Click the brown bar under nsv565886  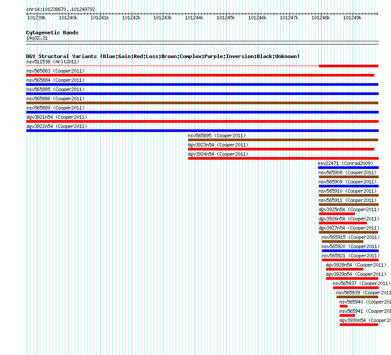[202, 103]
